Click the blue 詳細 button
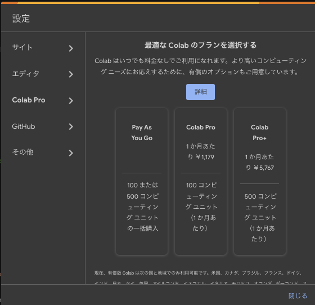 click(200, 92)
